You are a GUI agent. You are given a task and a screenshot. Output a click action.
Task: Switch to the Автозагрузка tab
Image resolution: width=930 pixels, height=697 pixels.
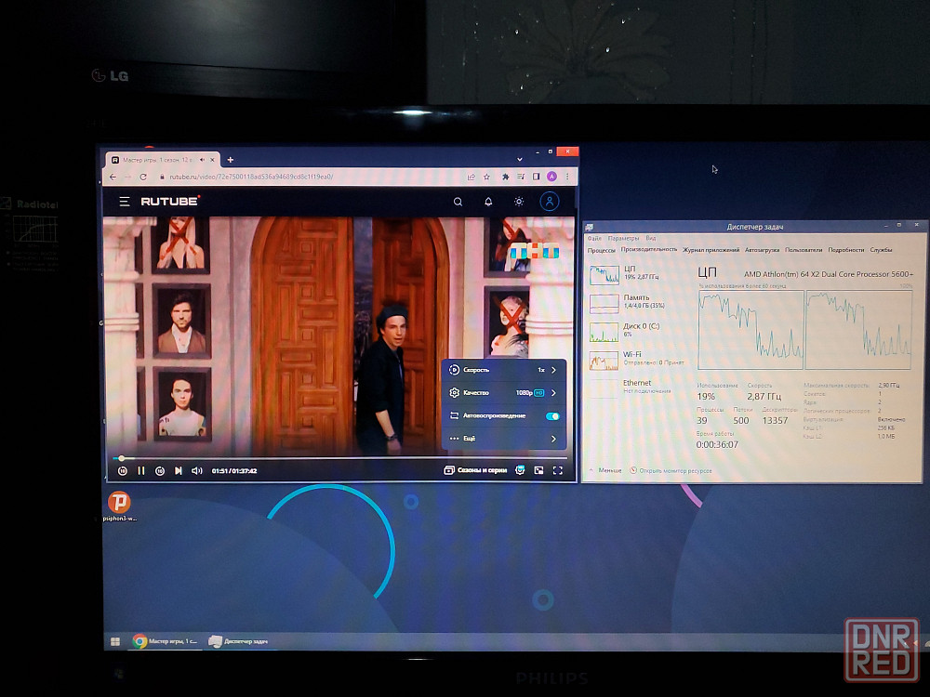tap(763, 250)
